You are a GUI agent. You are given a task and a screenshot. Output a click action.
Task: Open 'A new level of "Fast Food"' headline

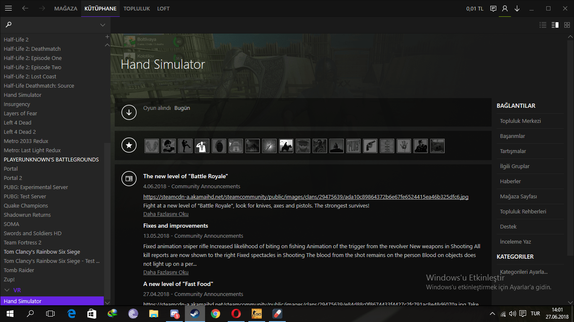[x=178, y=284]
